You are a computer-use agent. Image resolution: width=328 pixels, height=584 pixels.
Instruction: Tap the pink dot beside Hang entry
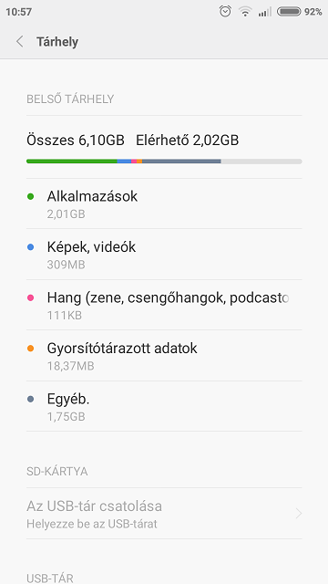[30, 297]
